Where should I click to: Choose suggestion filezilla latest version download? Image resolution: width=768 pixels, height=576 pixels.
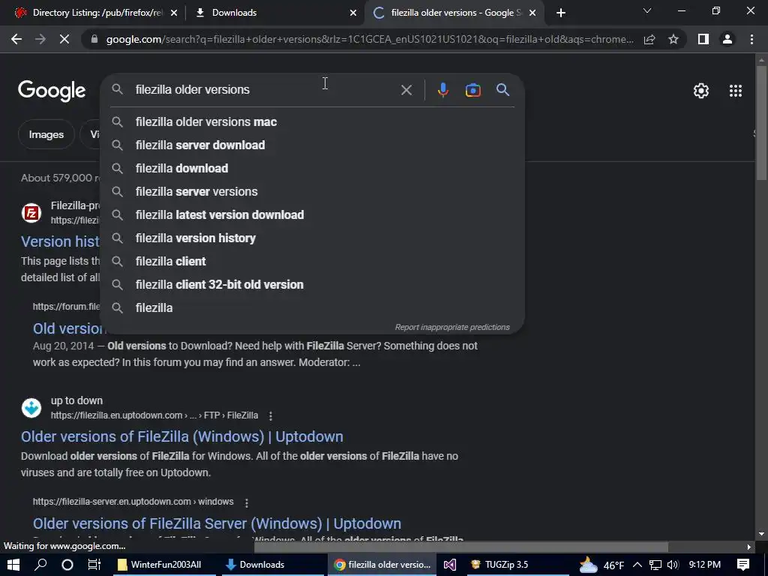coord(313,215)
